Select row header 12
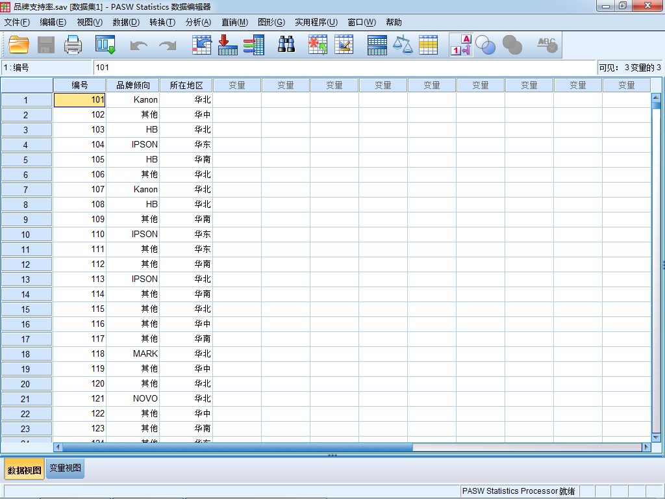Viewport: 665px width, 499px height. (x=26, y=264)
